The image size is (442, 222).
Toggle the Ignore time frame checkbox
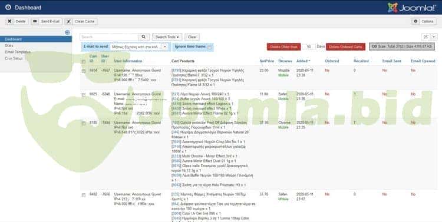click(x=209, y=47)
